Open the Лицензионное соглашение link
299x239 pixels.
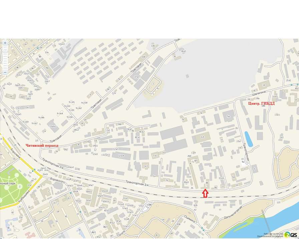270,236
